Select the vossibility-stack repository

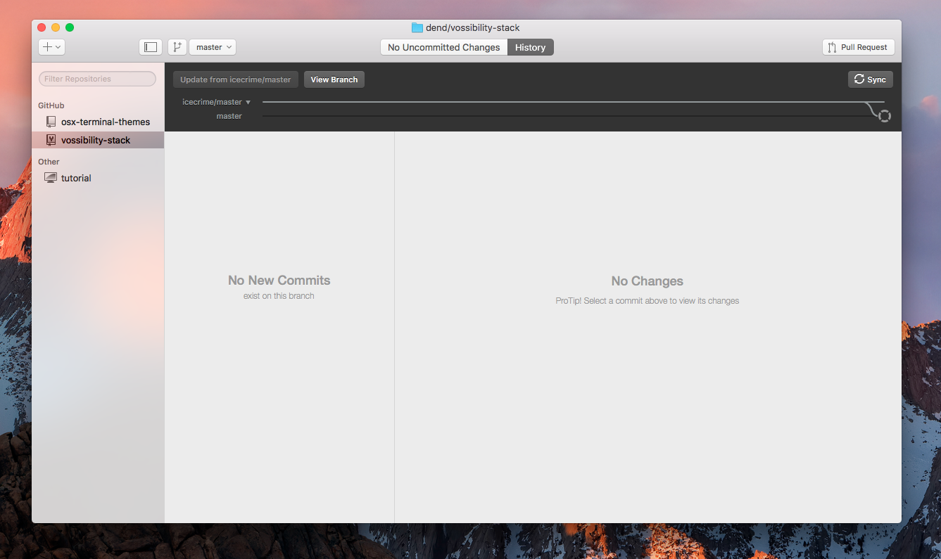click(x=98, y=140)
